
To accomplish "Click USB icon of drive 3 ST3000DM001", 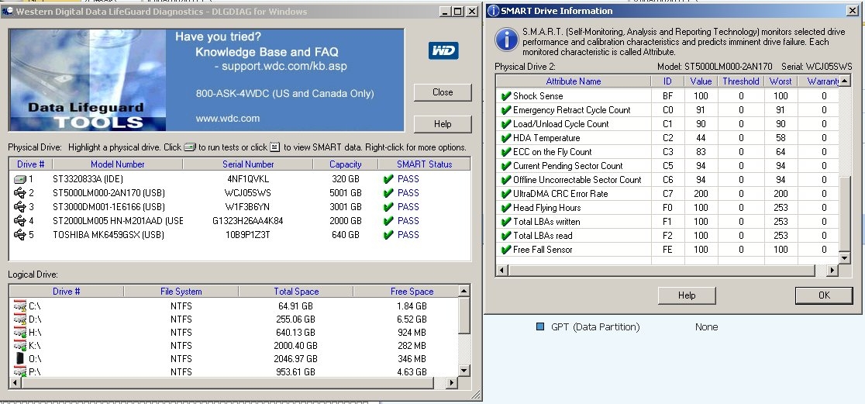I will point(19,207).
